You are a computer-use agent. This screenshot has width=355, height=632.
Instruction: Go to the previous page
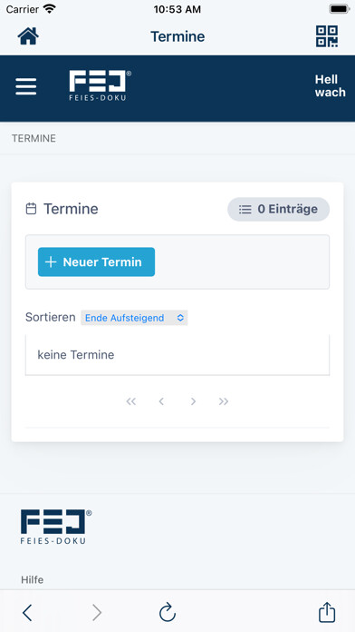tap(161, 401)
